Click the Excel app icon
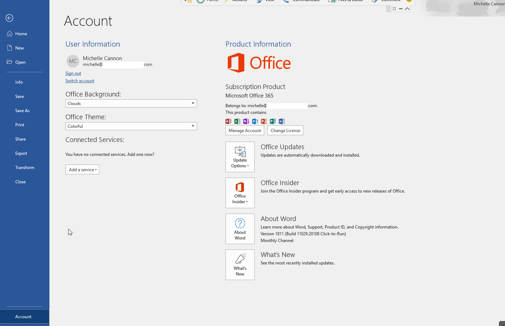505x326 pixels. click(237, 121)
